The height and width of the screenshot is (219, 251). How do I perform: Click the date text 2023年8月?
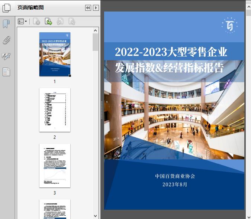pos(175,184)
